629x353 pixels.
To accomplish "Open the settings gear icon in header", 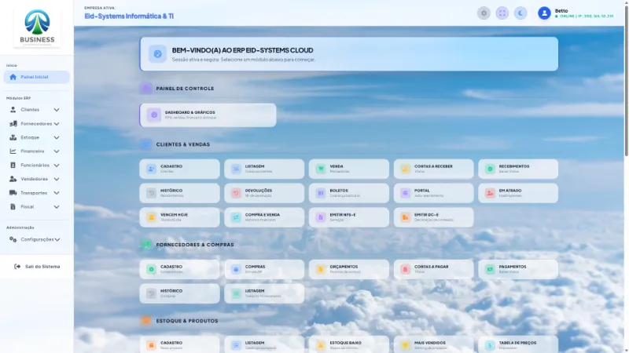I will [x=484, y=13].
